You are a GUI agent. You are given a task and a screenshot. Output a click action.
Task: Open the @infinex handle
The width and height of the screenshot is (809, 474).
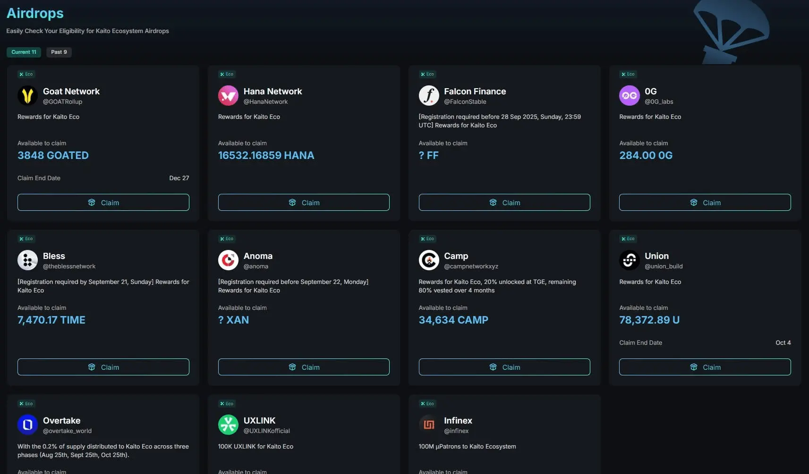[x=456, y=431]
